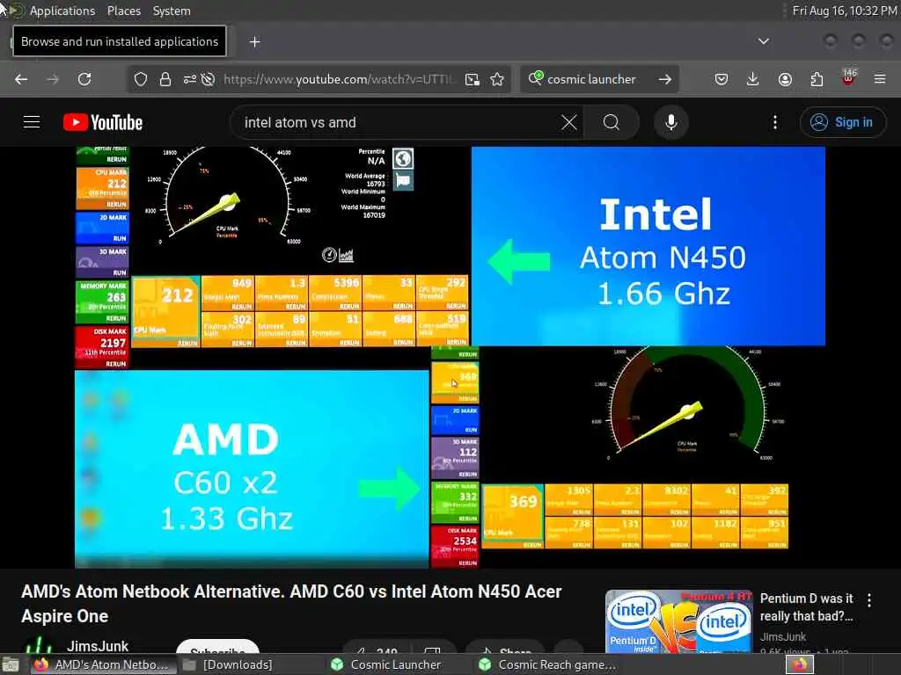Clear the YouTube search query
Screen dimensions: 901x675
569,122
